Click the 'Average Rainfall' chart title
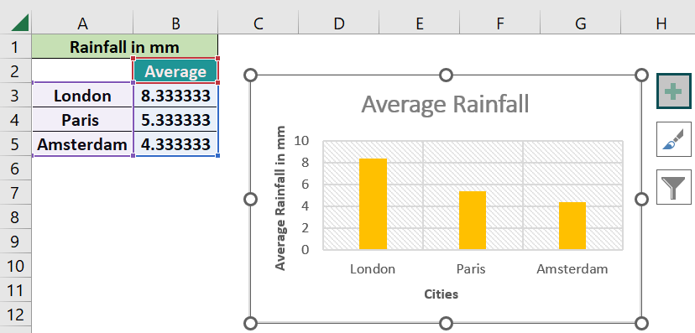This screenshot has height=333, width=695. pyautogui.click(x=445, y=105)
